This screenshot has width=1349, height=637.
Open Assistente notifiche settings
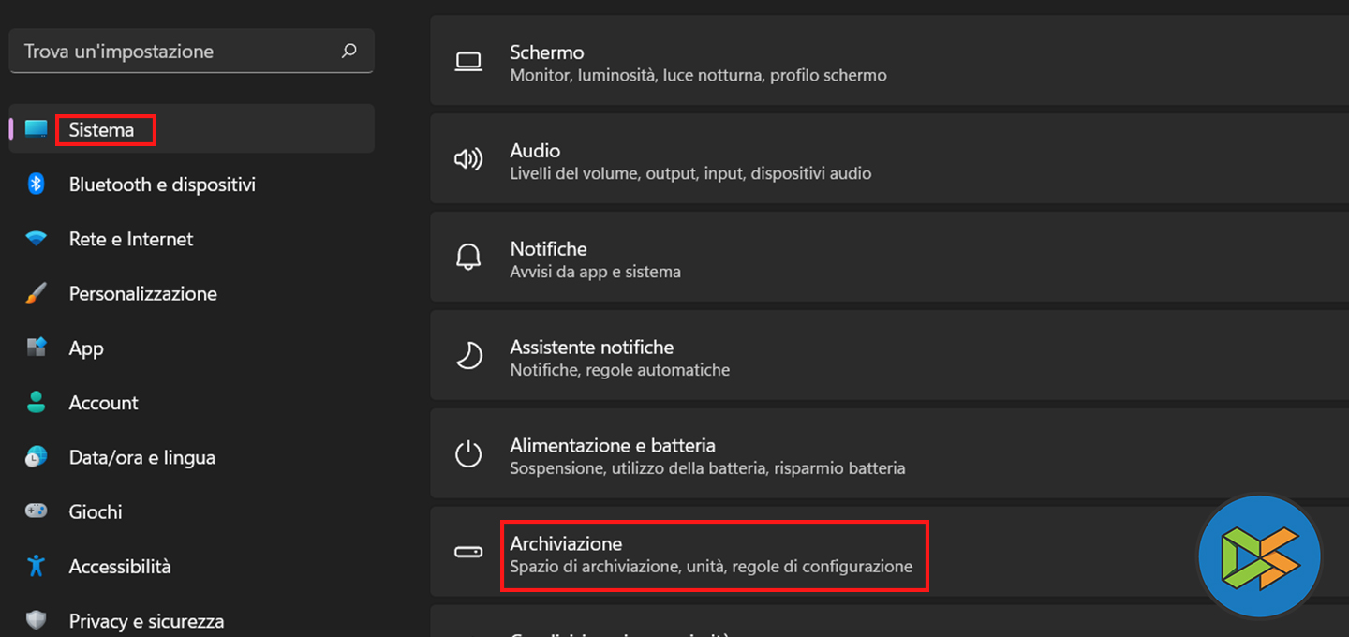point(619,358)
